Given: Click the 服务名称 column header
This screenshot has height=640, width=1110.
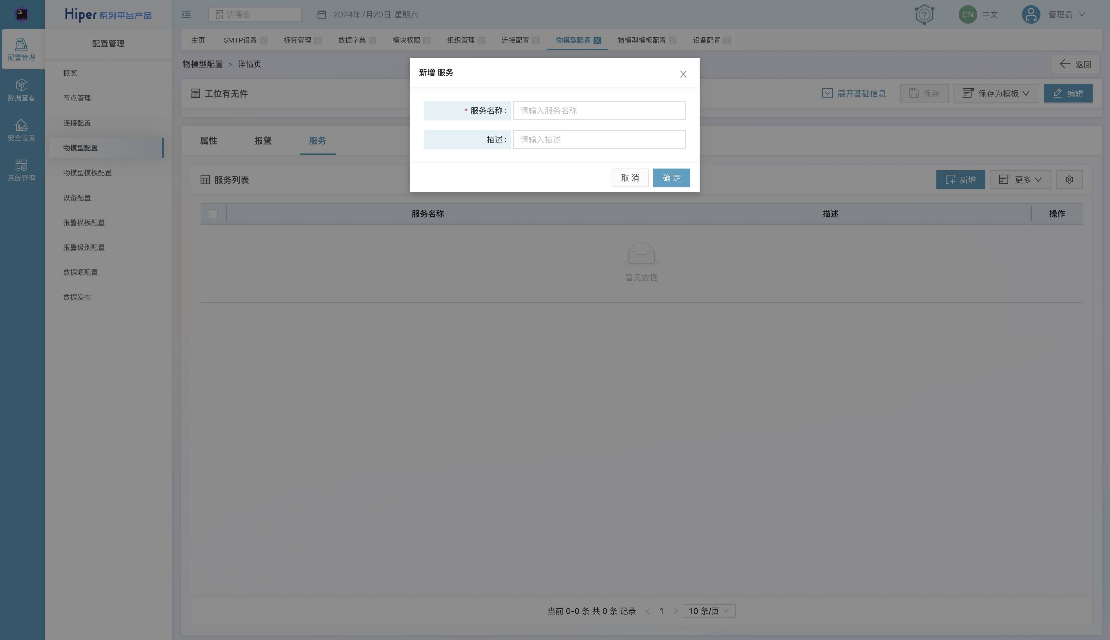Looking at the screenshot, I should pyautogui.click(x=427, y=214).
